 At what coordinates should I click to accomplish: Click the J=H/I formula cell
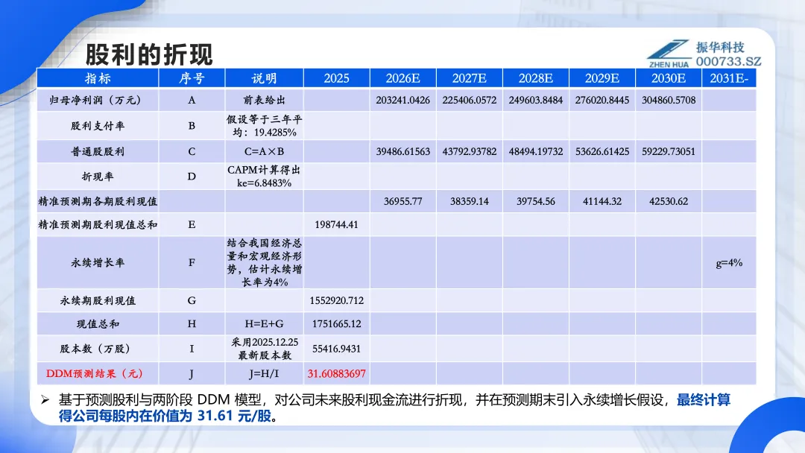(264, 373)
